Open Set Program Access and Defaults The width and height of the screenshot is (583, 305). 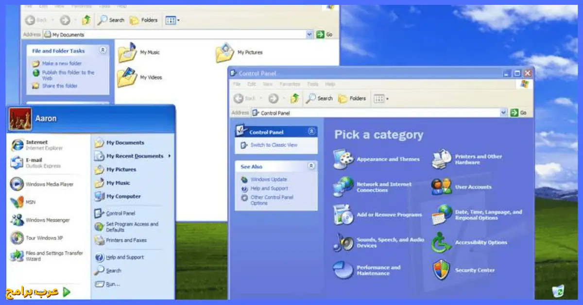[x=126, y=227]
